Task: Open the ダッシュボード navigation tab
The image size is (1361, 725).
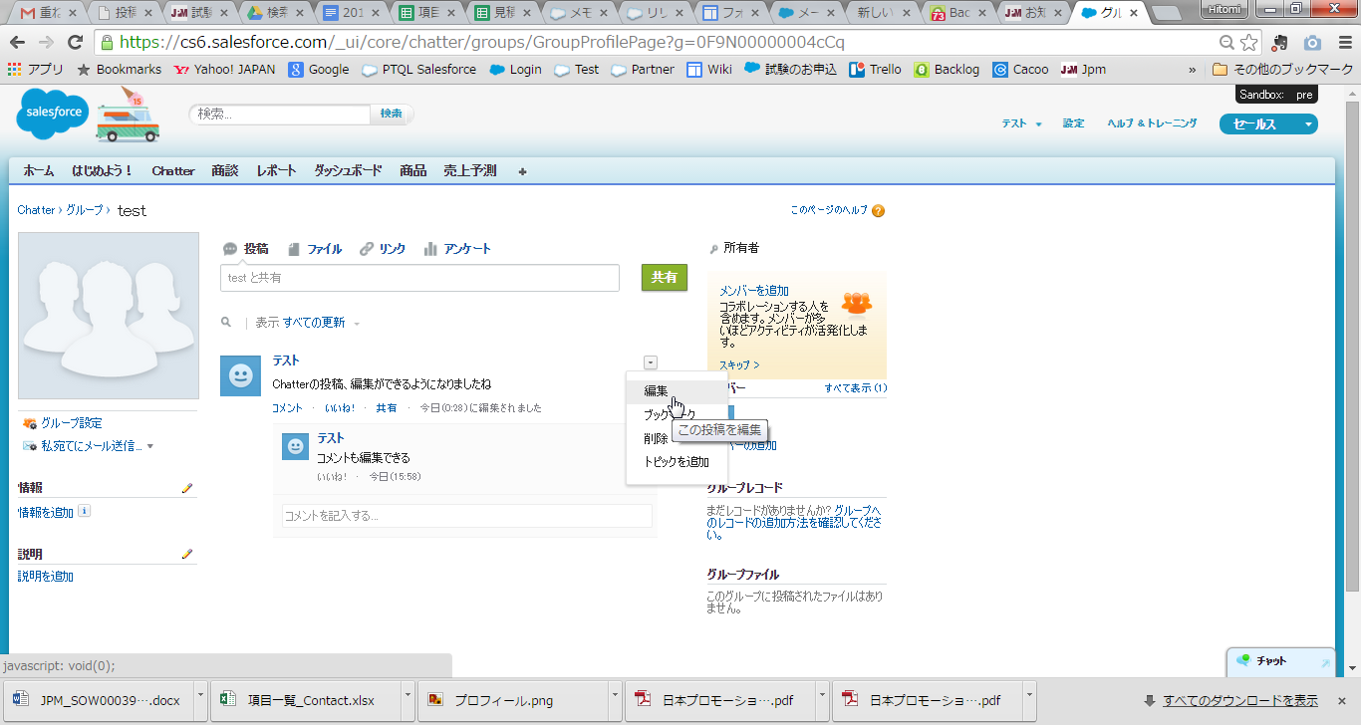Action: (348, 171)
